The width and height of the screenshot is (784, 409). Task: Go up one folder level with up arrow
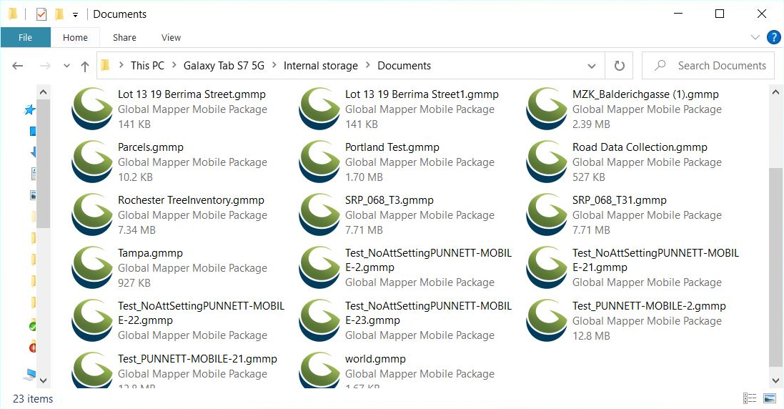(85, 66)
